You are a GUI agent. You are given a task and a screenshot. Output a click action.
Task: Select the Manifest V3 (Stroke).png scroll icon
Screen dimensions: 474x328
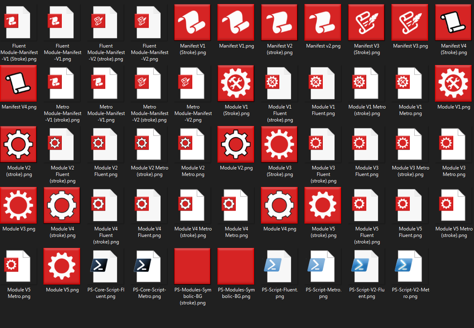(x=366, y=22)
